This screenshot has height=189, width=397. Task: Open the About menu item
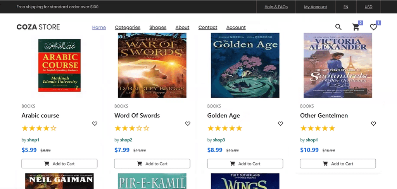[x=182, y=27]
